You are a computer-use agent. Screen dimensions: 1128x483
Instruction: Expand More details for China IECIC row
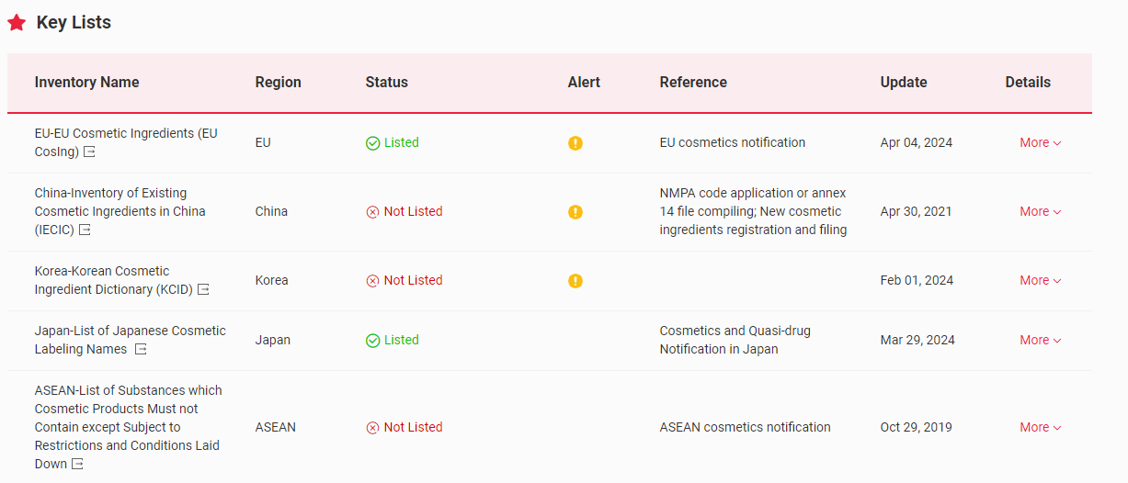point(1040,212)
